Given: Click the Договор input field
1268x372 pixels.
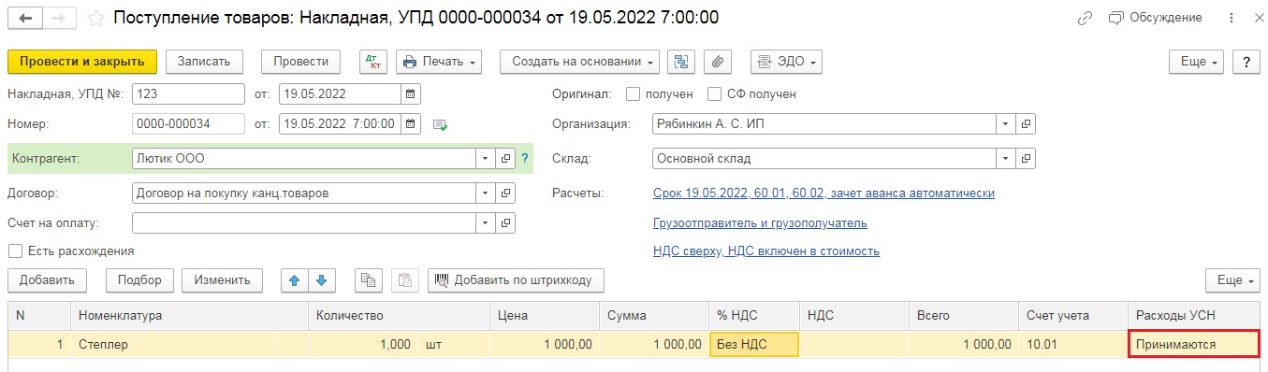Looking at the screenshot, I should pyautogui.click(x=304, y=193).
